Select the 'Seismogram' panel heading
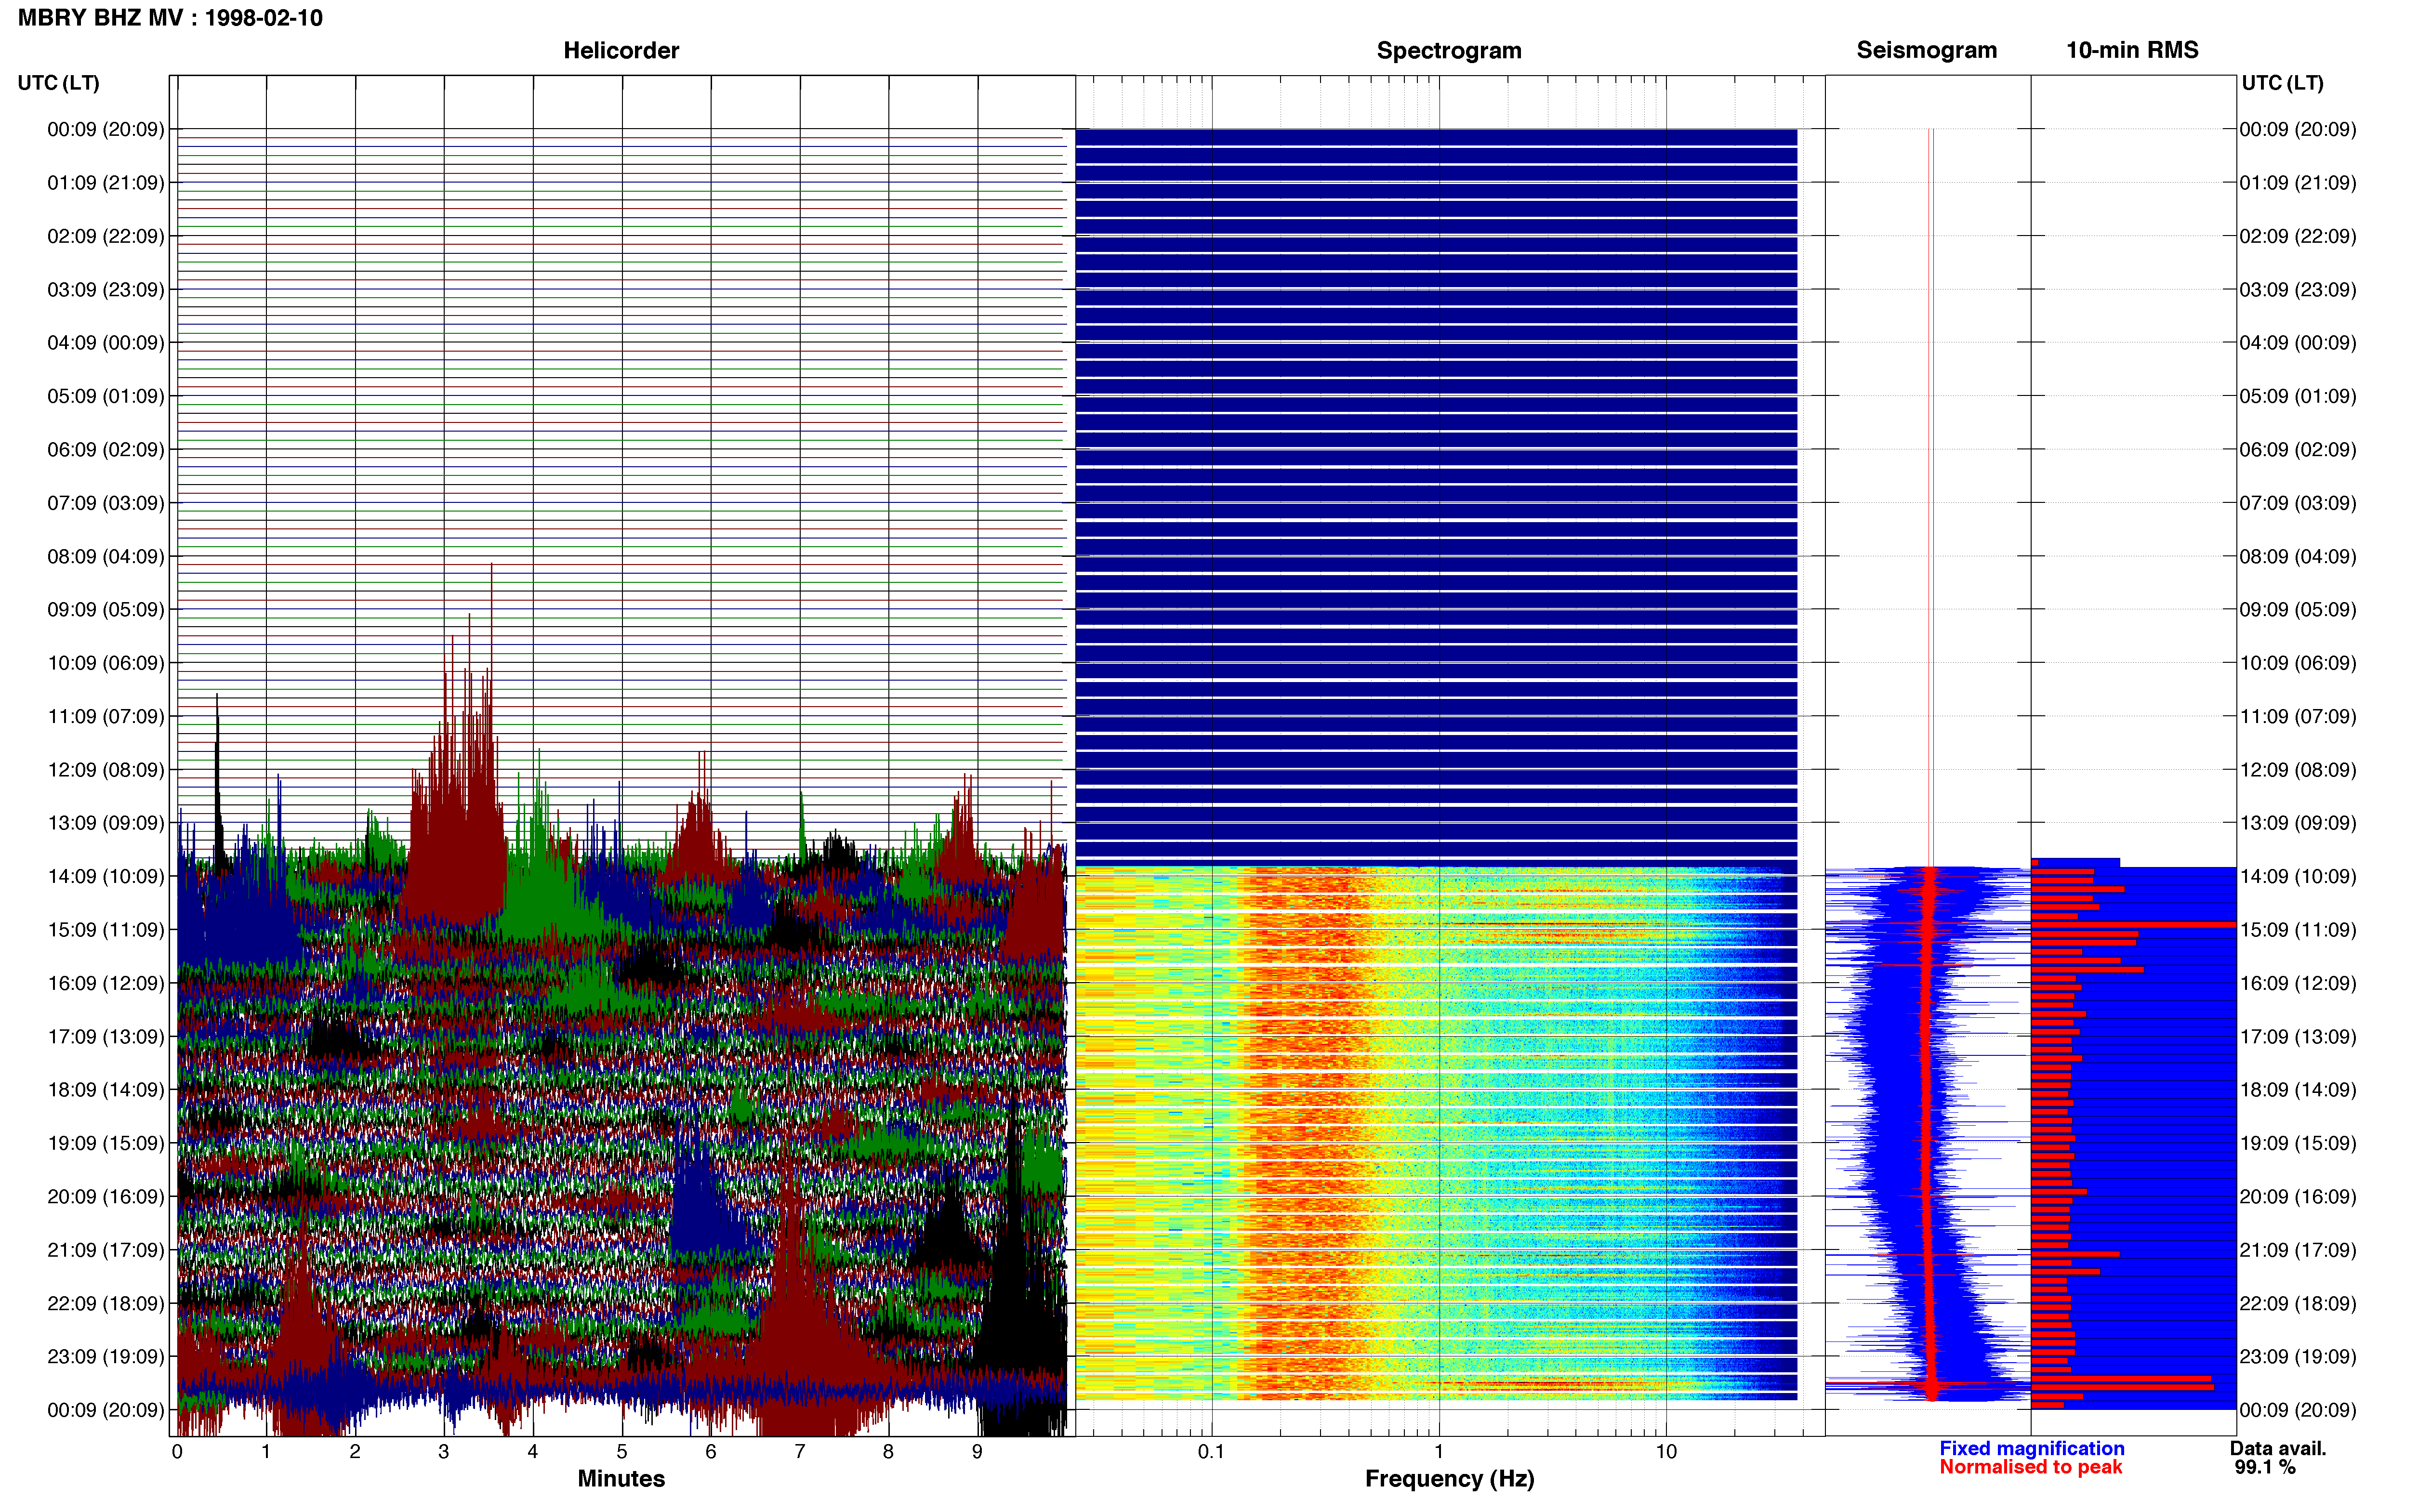This screenshot has height=1512, width=2418. point(1926,50)
